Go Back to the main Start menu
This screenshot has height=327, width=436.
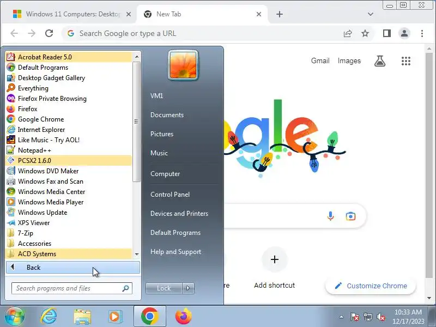tap(73, 267)
